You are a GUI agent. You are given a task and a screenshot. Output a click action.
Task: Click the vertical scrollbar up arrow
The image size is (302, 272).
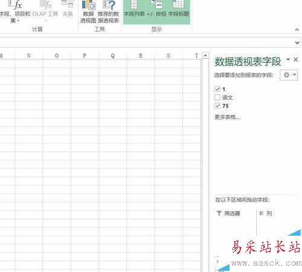(205, 55)
